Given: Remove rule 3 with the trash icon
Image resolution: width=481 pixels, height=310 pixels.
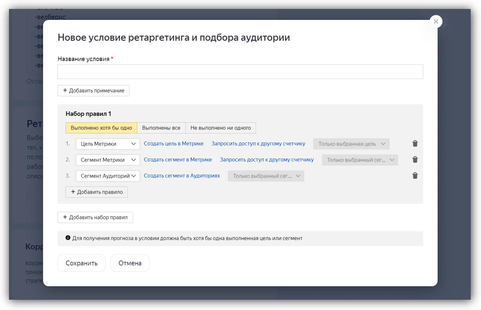Looking at the screenshot, I should pyautogui.click(x=415, y=176).
